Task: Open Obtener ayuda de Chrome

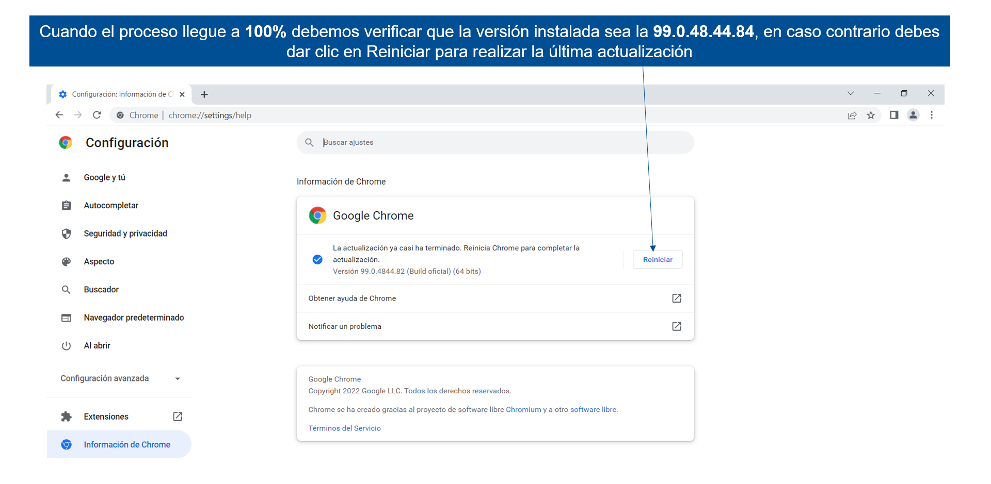Action: tap(495, 298)
